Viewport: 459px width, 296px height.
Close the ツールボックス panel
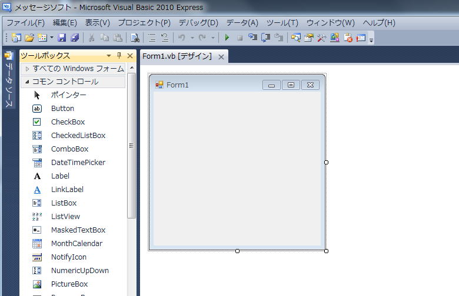[x=130, y=56]
